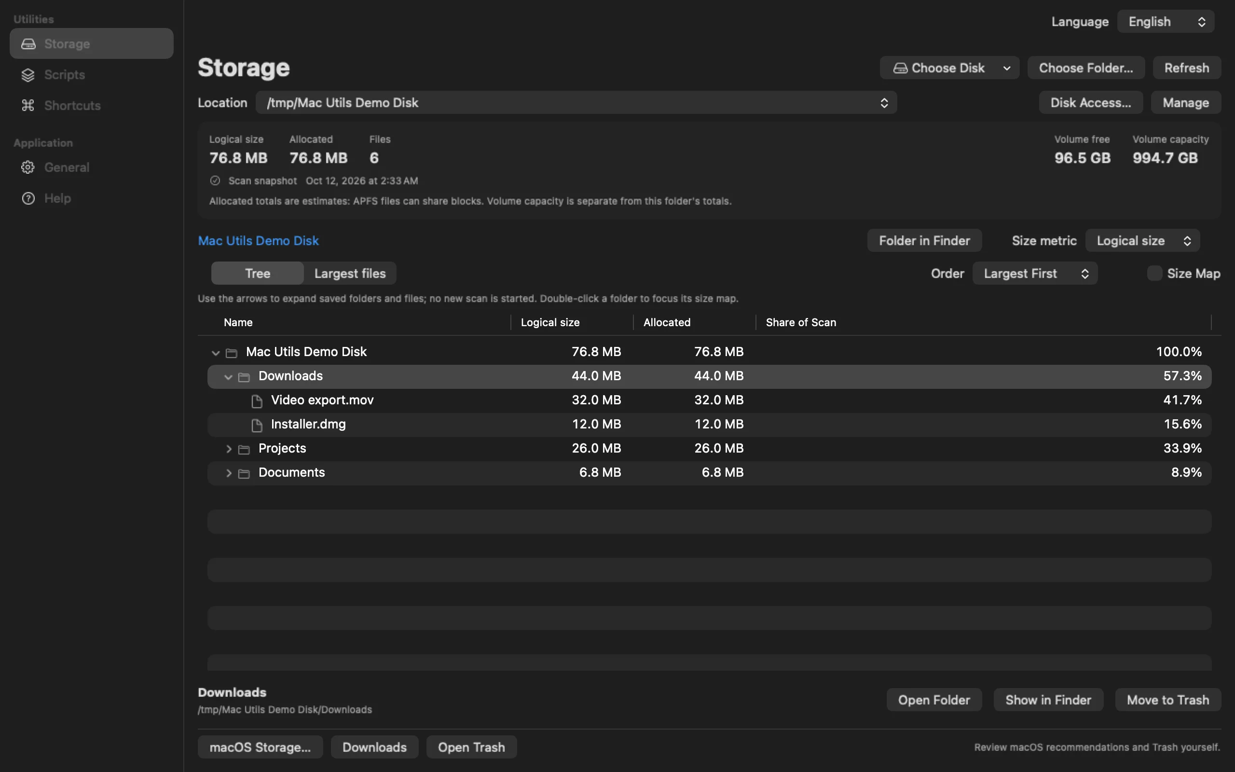This screenshot has width=1235, height=772.
Task: Switch to the Tree tab
Action: tap(257, 273)
